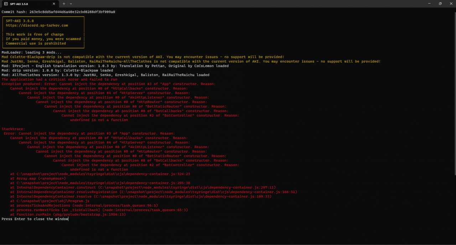Viewport: 456px width, 245px height.
Task: Open the new-tab profile dropdown
Action: pyautogui.click(x=71, y=4)
